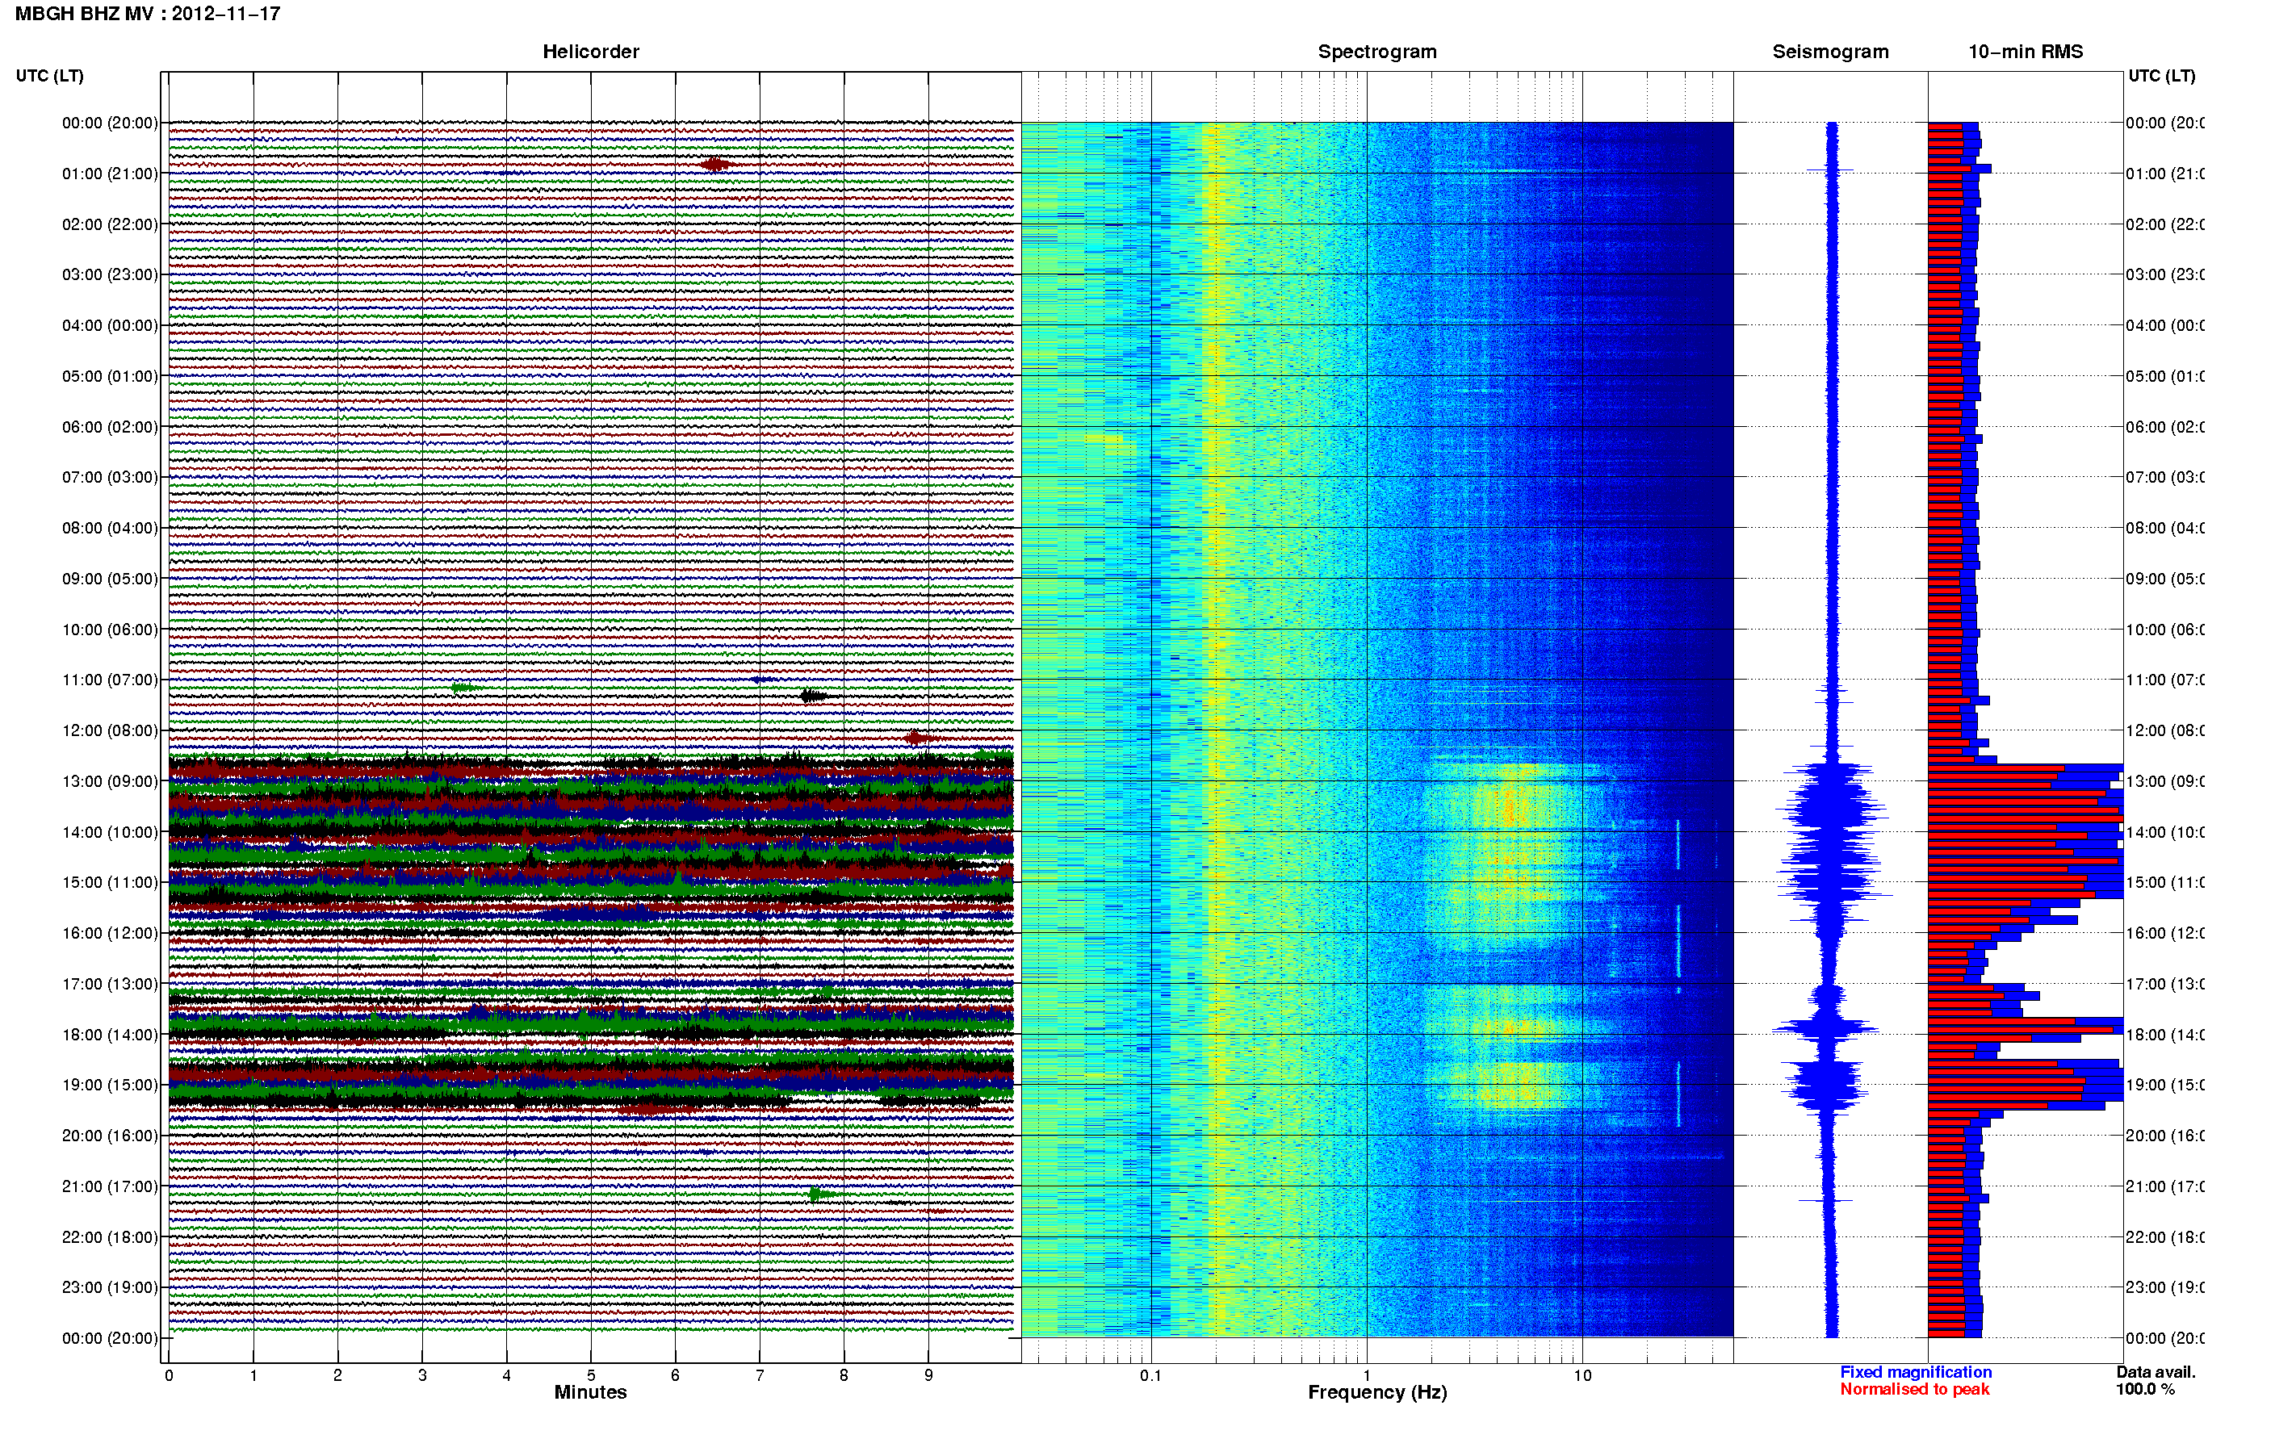Click the left '03:00 (23:00)' time label

[x=110, y=274]
